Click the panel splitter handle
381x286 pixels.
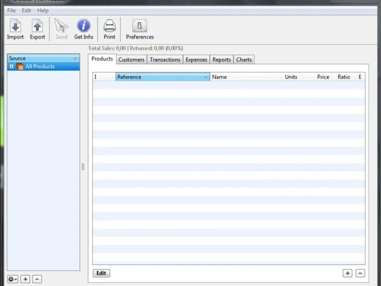pyautogui.click(x=83, y=167)
